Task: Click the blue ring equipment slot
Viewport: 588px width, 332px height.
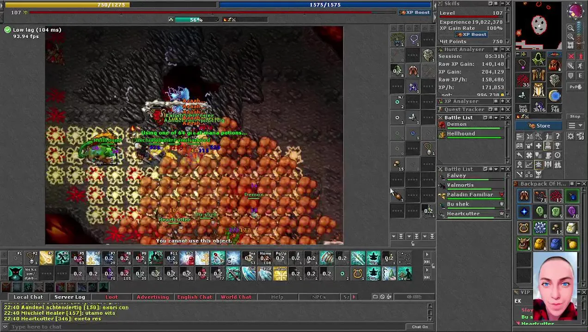Action: tap(555, 95)
